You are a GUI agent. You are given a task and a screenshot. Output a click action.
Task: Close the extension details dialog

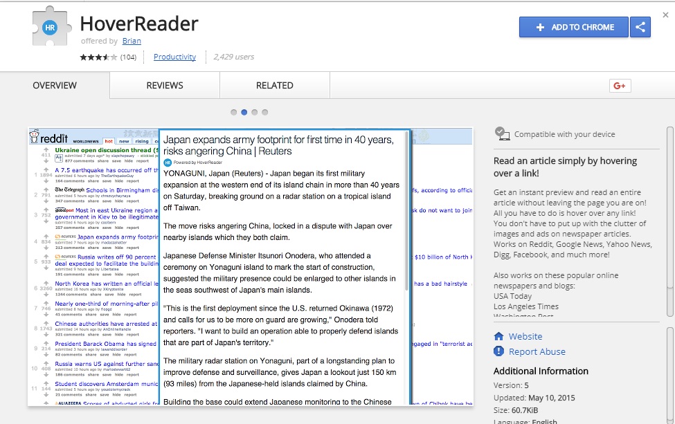click(x=665, y=15)
